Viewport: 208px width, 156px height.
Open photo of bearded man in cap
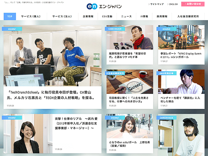pos(181,135)
